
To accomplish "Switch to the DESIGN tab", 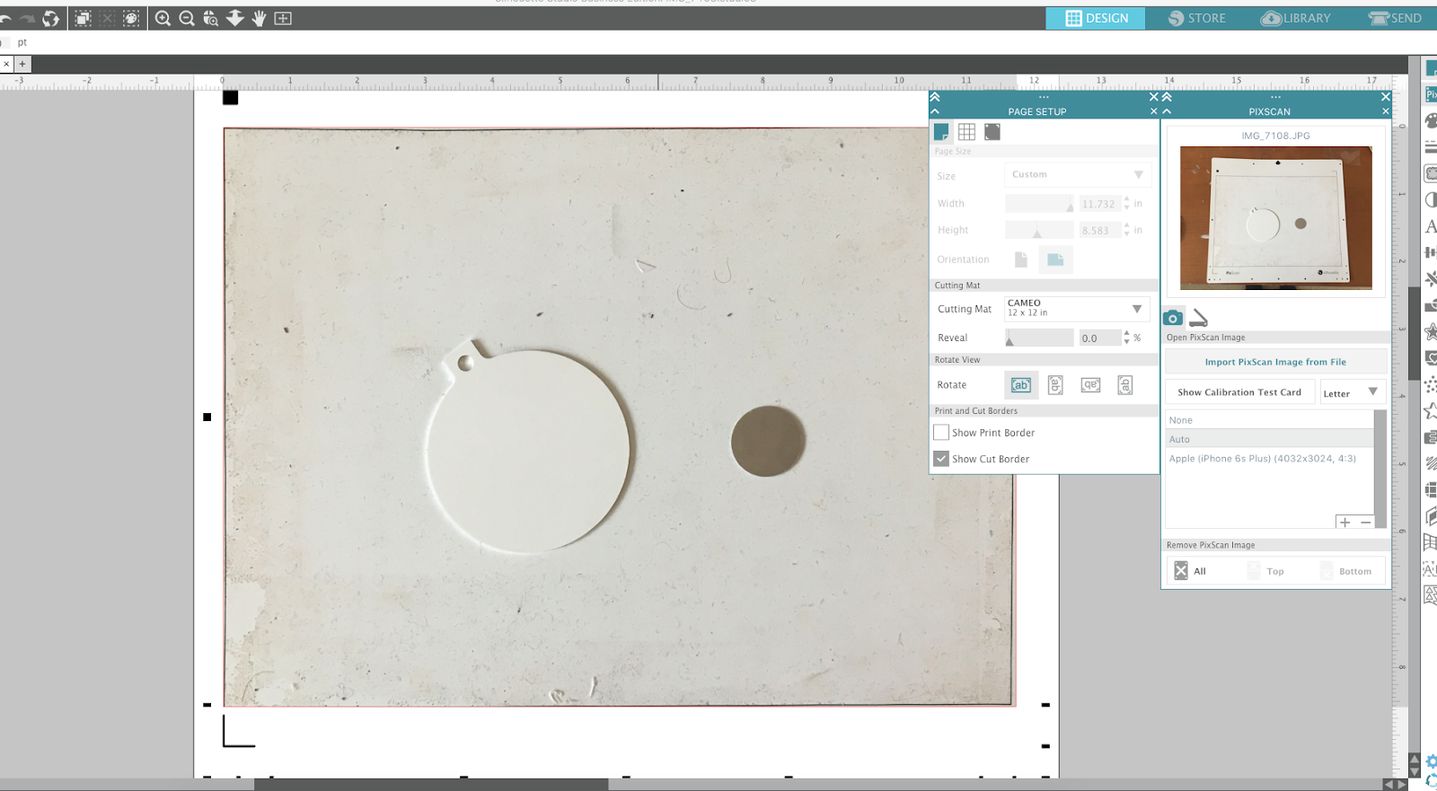I will click(1096, 18).
